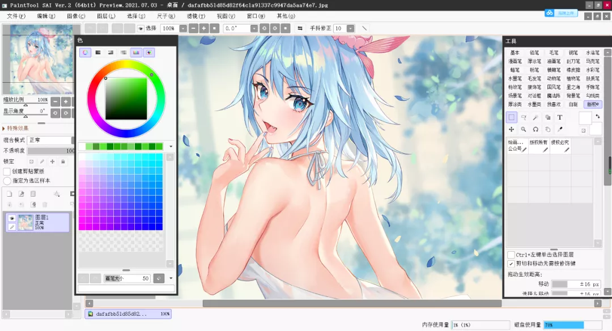
Task: Open the swatch size options dropdown
Action: [171, 278]
